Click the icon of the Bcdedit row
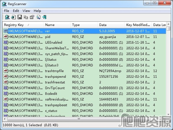This screenshot has height=130, width=173. coord(5,93)
